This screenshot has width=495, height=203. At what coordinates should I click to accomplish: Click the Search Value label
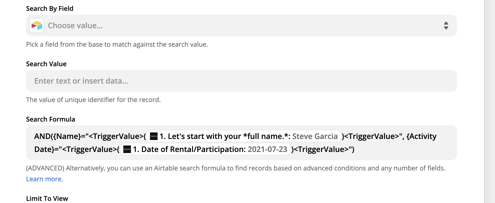coord(46,64)
